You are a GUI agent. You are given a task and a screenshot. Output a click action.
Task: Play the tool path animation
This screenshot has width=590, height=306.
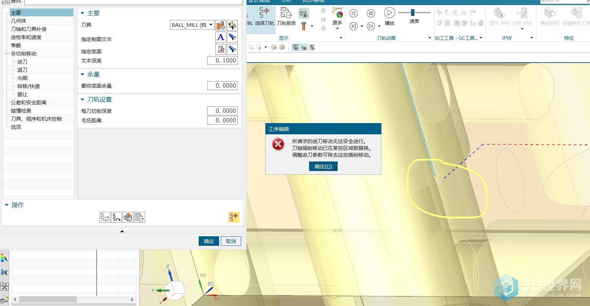390,13
